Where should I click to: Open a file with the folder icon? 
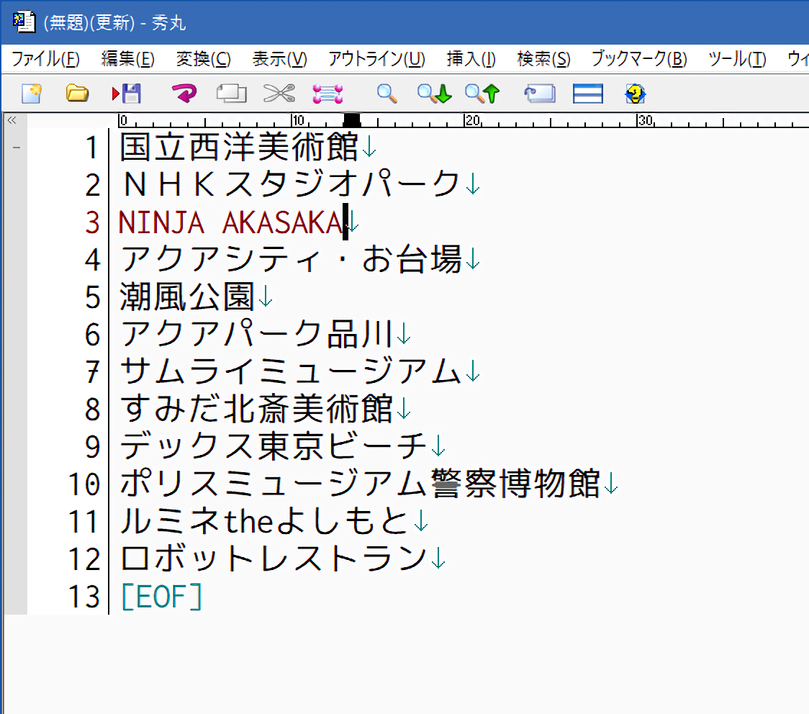click(77, 93)
